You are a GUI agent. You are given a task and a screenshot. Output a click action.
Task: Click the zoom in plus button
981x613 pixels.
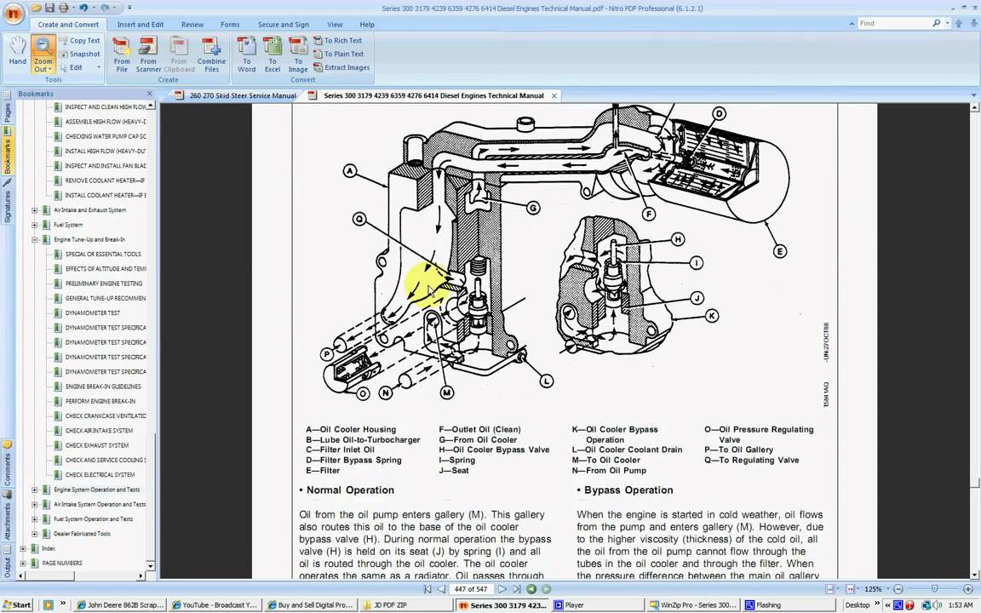pos(968,589)
